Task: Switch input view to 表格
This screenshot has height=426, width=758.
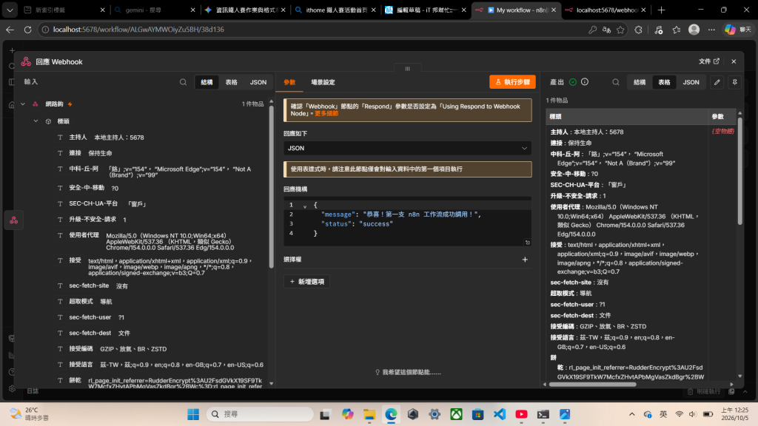Action: point(231,82)
